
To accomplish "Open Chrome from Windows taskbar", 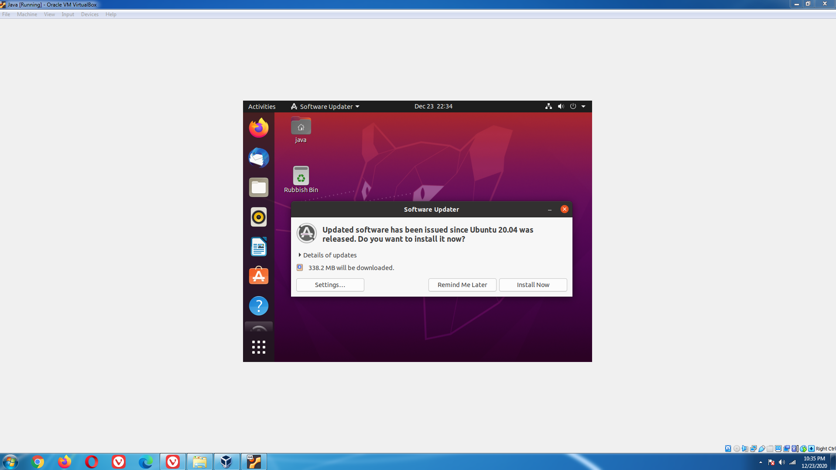I will (x=38, y=462).
